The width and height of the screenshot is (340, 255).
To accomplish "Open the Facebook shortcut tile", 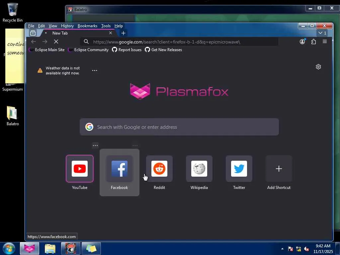I will (x=119, y=169).
